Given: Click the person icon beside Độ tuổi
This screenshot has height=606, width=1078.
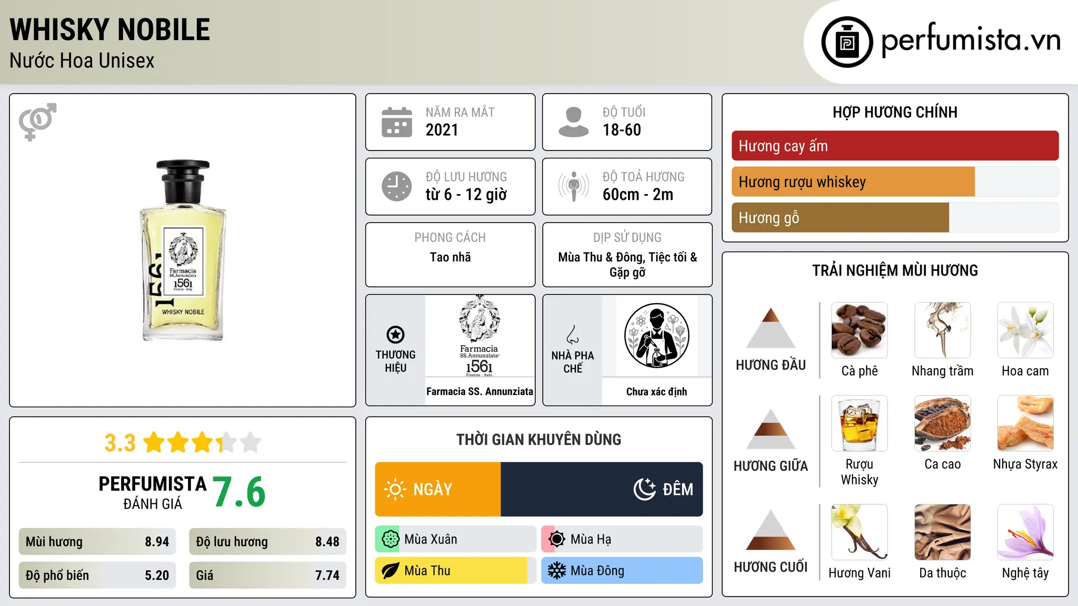Looking at the screenshot, I should pyautogui.click(x=573, y=122).
